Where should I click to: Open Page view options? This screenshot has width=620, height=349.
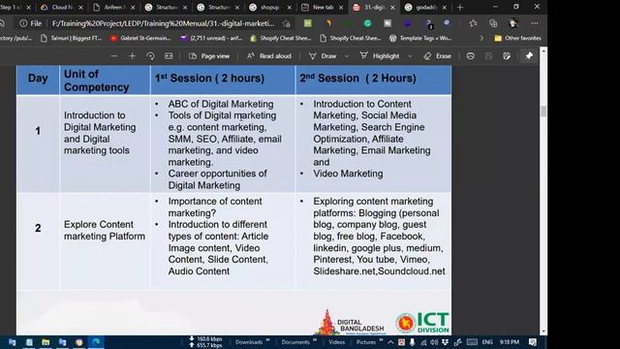click(209, 56)
